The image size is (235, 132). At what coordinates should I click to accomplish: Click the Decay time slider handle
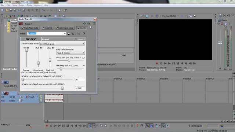69,60
